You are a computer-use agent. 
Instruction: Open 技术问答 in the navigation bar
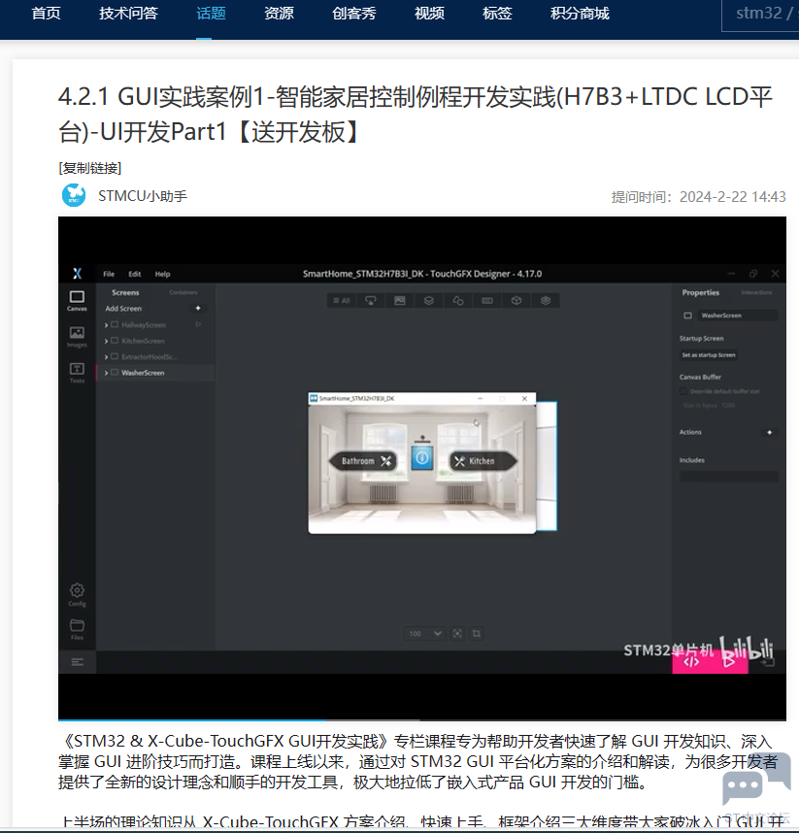pyautogui.click(x=128, y=14)
